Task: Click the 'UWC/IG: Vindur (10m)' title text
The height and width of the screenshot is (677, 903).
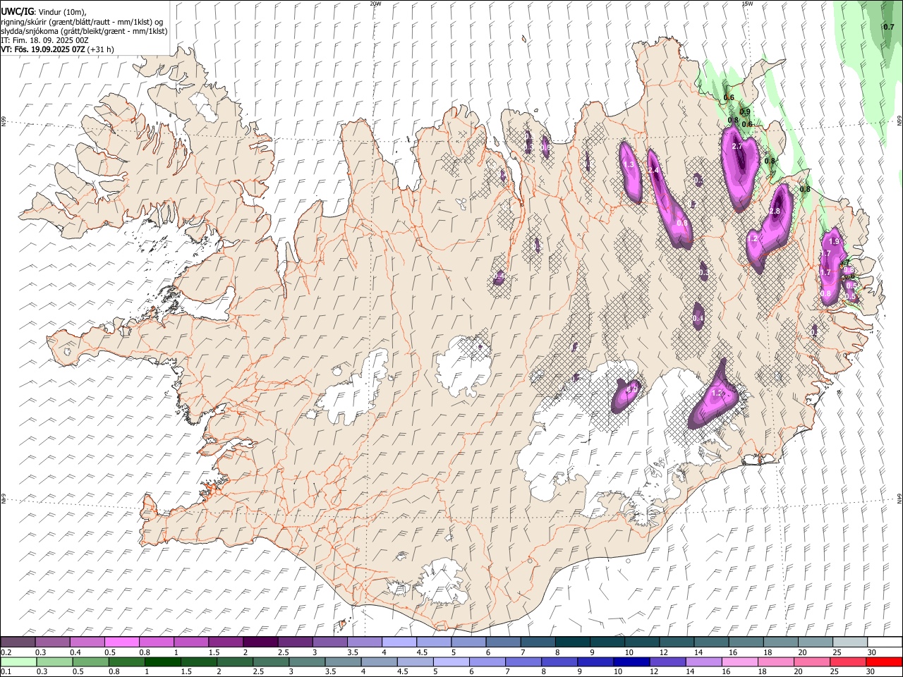Action: click(x=44, y=12)
